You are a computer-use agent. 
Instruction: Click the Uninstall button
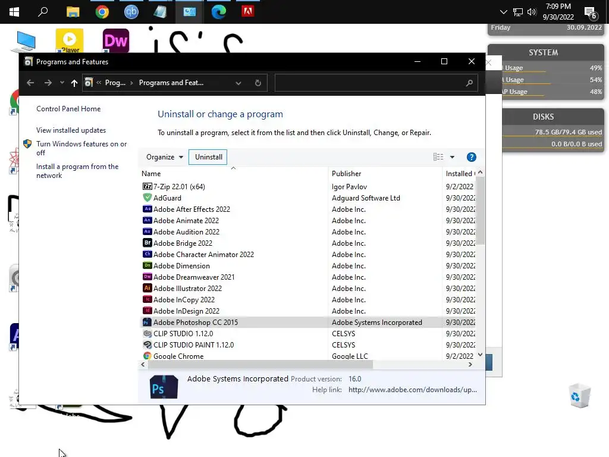[208, 157]
